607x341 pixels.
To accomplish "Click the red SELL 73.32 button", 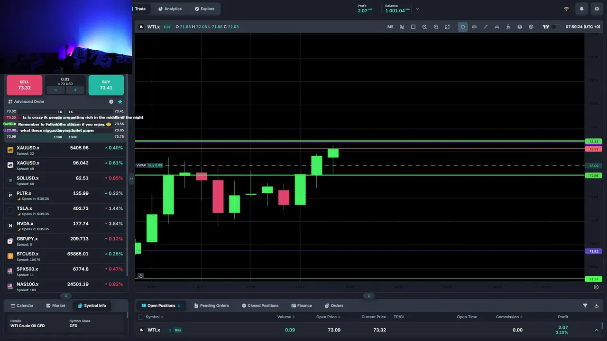I will coord(24,85).
